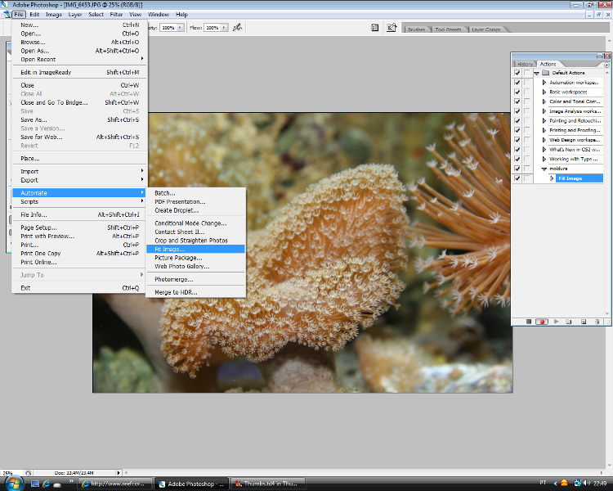Click the Adobe Photoshop taskbar button

(191, 484)
